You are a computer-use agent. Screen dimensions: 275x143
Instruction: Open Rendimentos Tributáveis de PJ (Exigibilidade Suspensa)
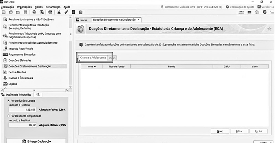35,35
